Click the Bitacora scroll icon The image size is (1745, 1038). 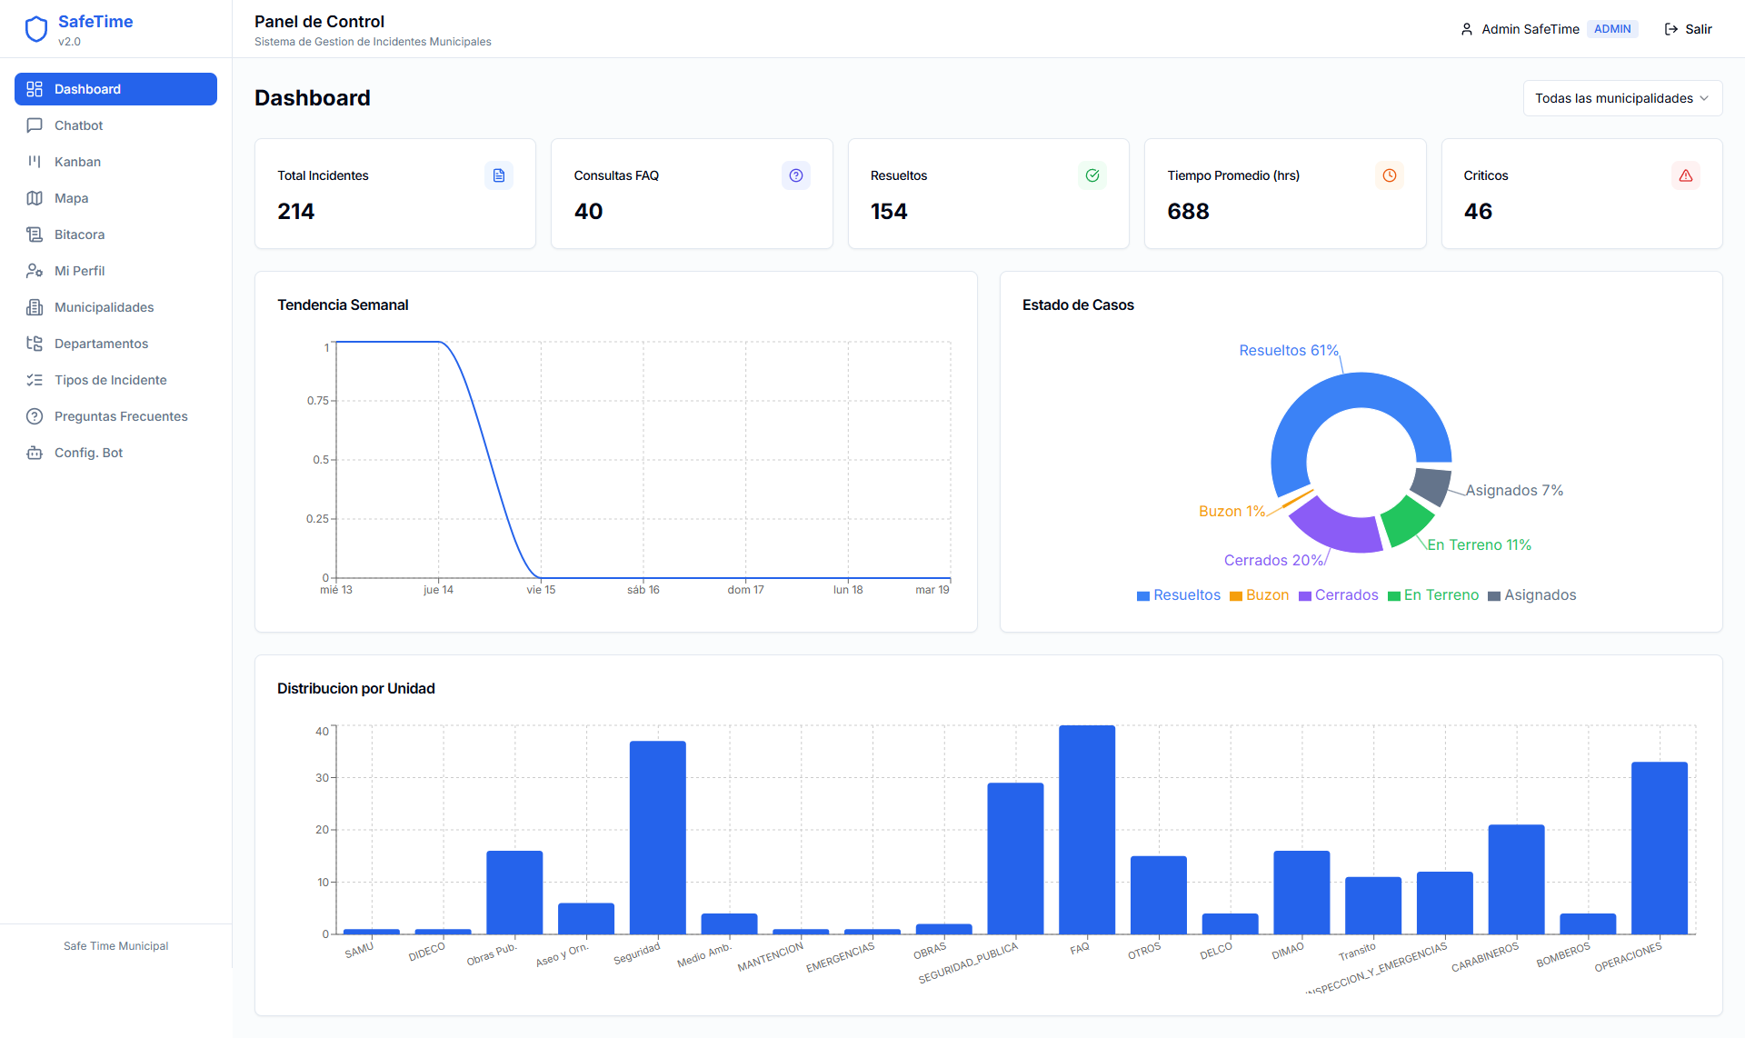point(35,235)
